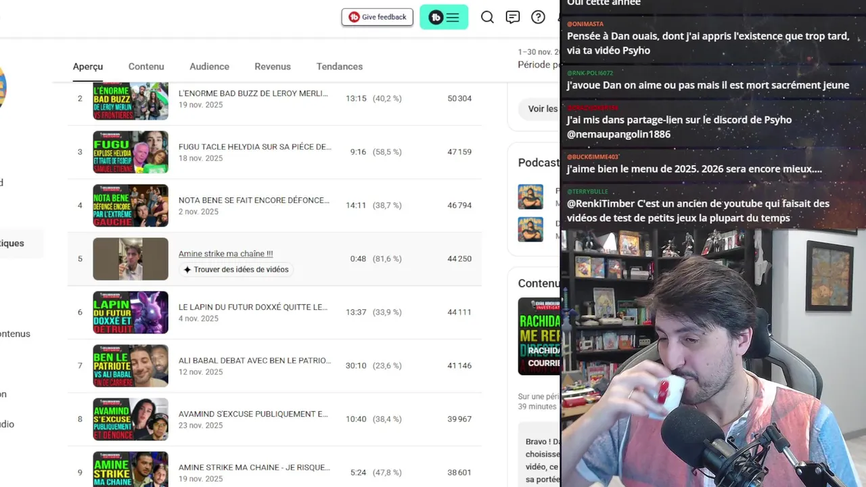
Task: Switch to the Revenus tab
Action: tap(273, 66)
